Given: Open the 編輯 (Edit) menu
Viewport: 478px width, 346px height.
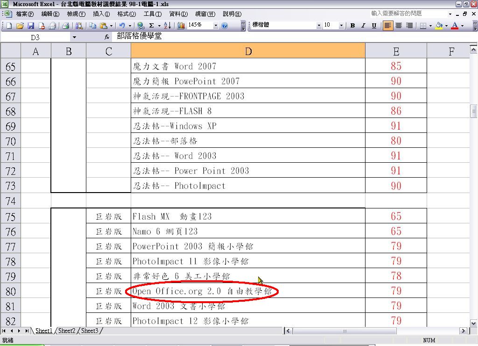Looking at the screenshot, I should pyautogui.click(x=50, y=14).
